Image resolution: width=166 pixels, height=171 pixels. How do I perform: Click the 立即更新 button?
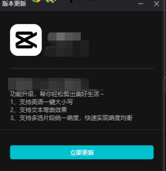pyautogui.click(x=82, y=152)
